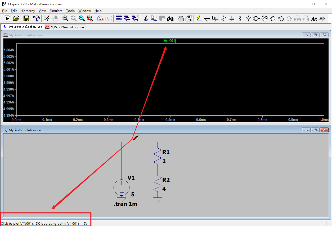
Task: Click the Print Setup icon
Action: [181, 18]
